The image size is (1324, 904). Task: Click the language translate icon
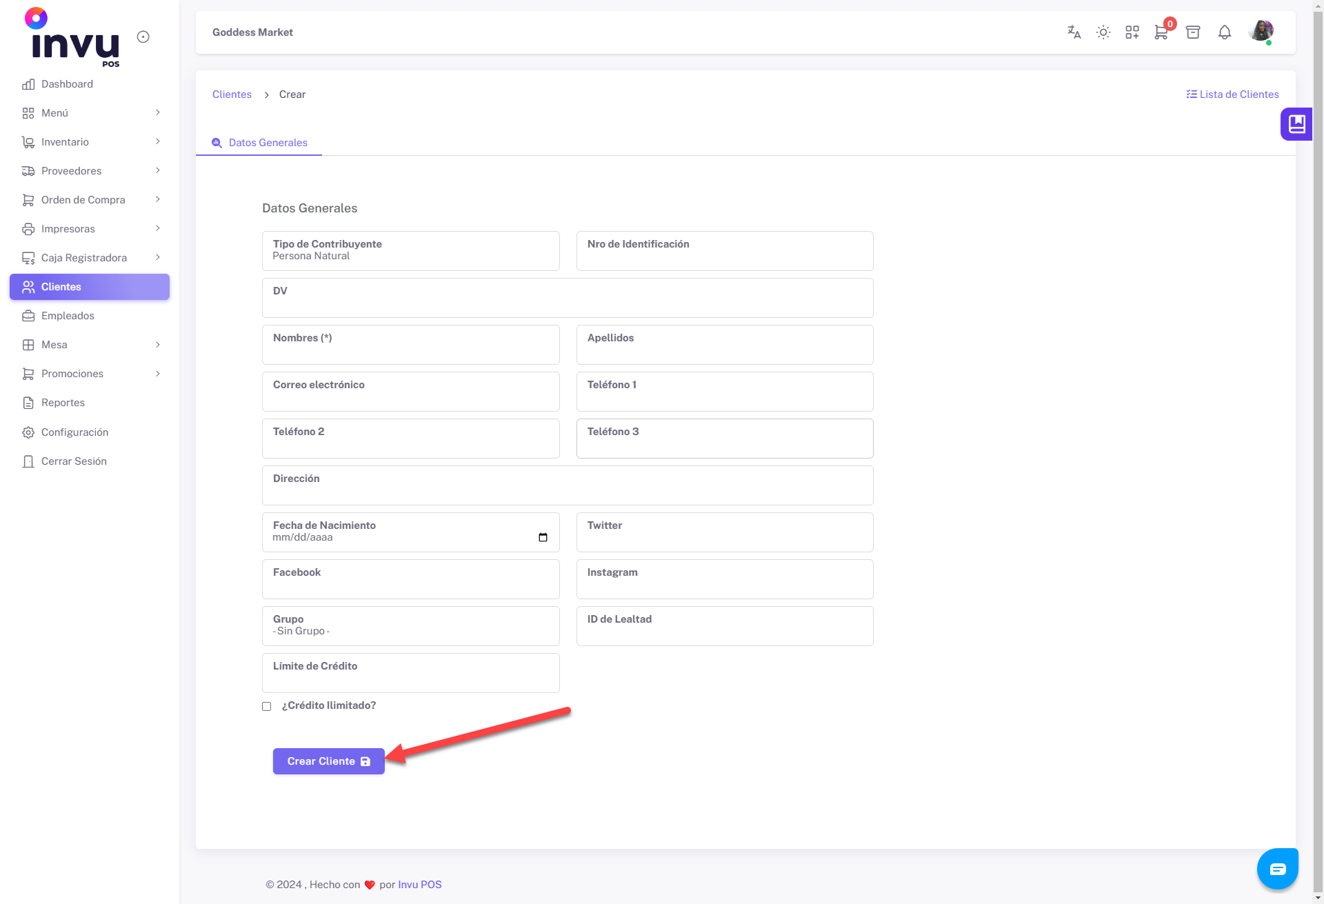tap(1074, 32)
